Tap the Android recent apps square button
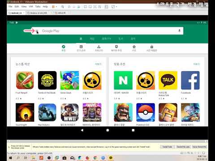215x161 pixels. pyautogui.click(x=133, y=130)
